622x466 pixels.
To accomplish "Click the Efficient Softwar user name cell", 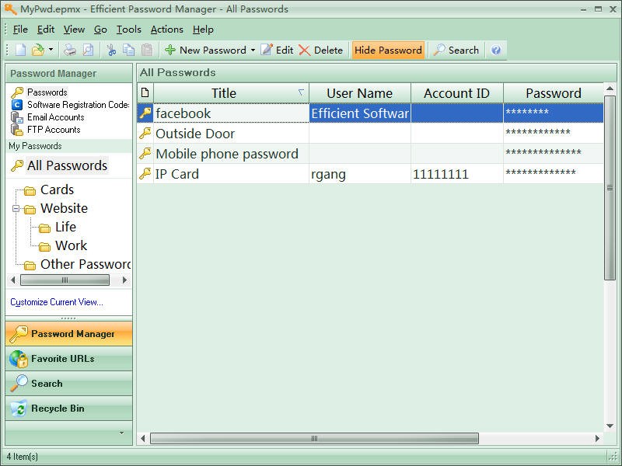I will (x=360, y=113).
